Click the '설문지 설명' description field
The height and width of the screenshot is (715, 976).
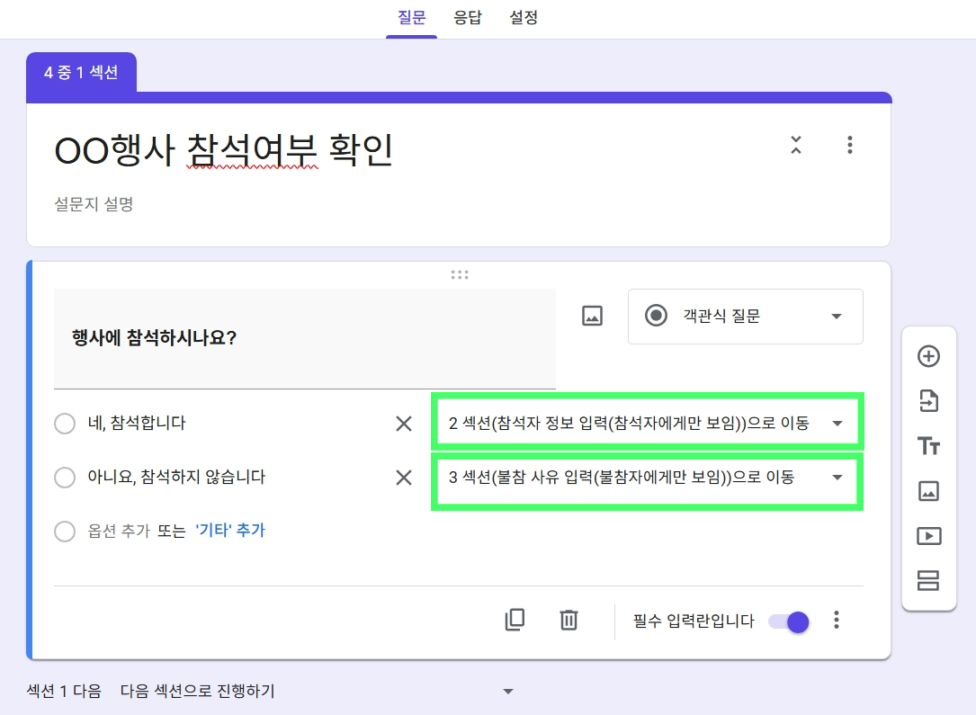coord(94,204)
